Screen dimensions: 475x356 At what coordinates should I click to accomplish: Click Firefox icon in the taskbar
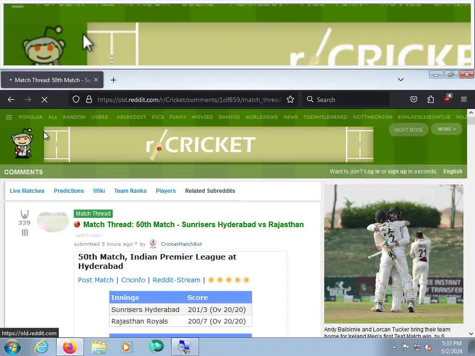click(x=70, y=347)
